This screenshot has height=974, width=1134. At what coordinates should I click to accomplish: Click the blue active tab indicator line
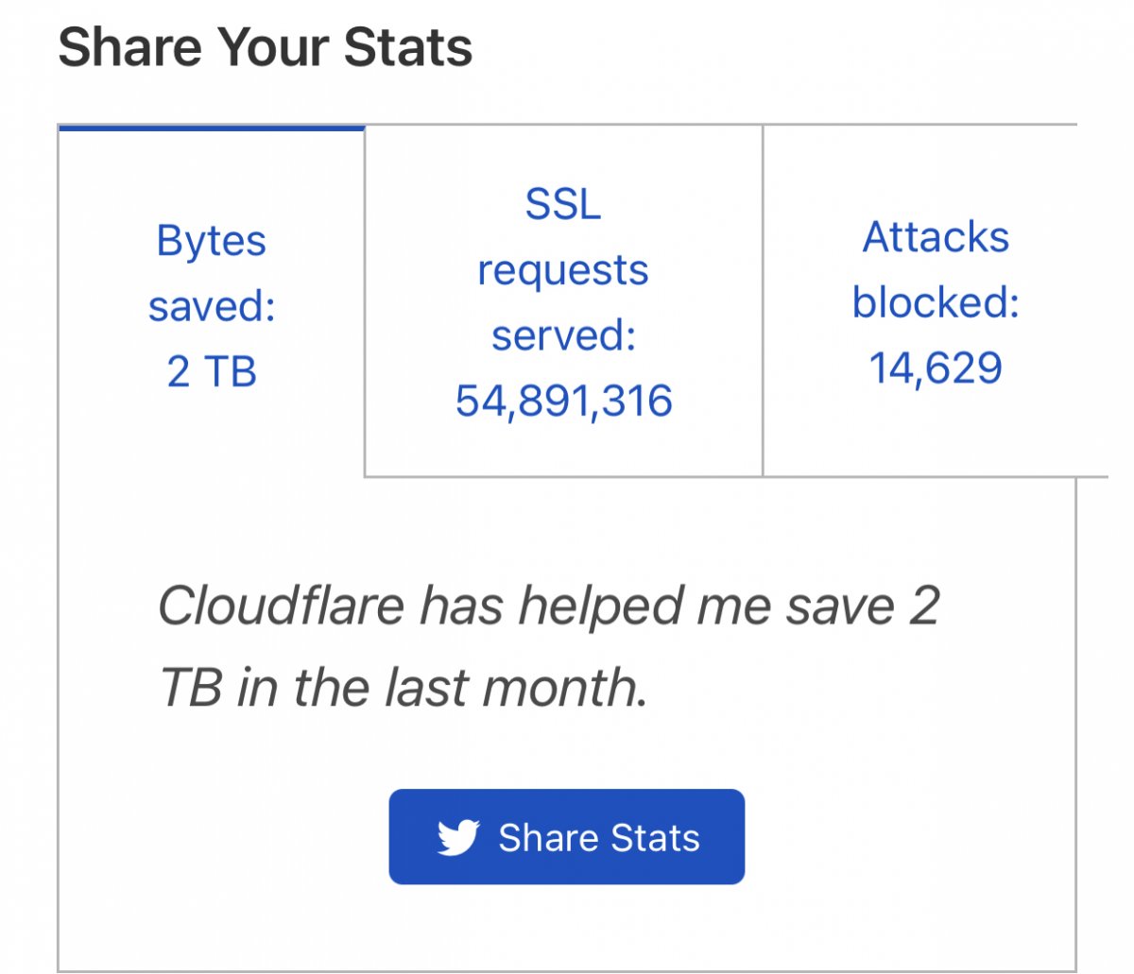pyautogui.click(x=212, y=128)
